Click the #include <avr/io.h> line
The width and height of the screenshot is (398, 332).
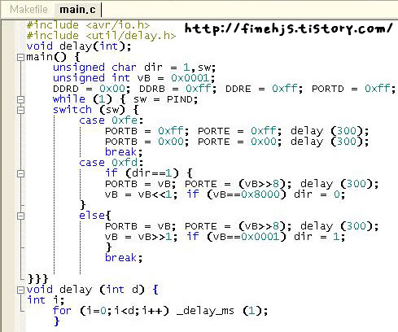tap(88, 25)
